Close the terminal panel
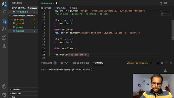The height and width of the screenshot is (98, 174). click(171, 63)
